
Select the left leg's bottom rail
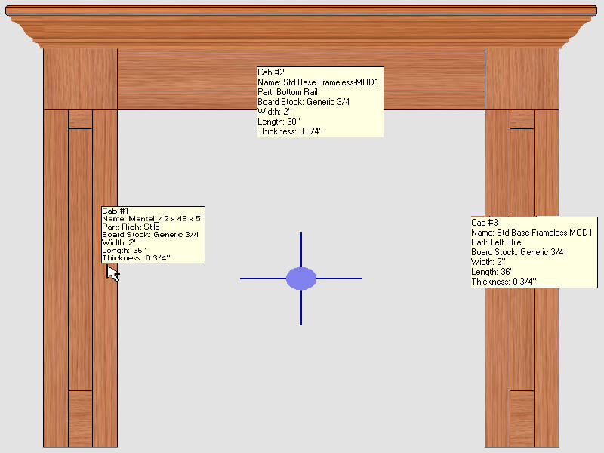pos(80,418)
